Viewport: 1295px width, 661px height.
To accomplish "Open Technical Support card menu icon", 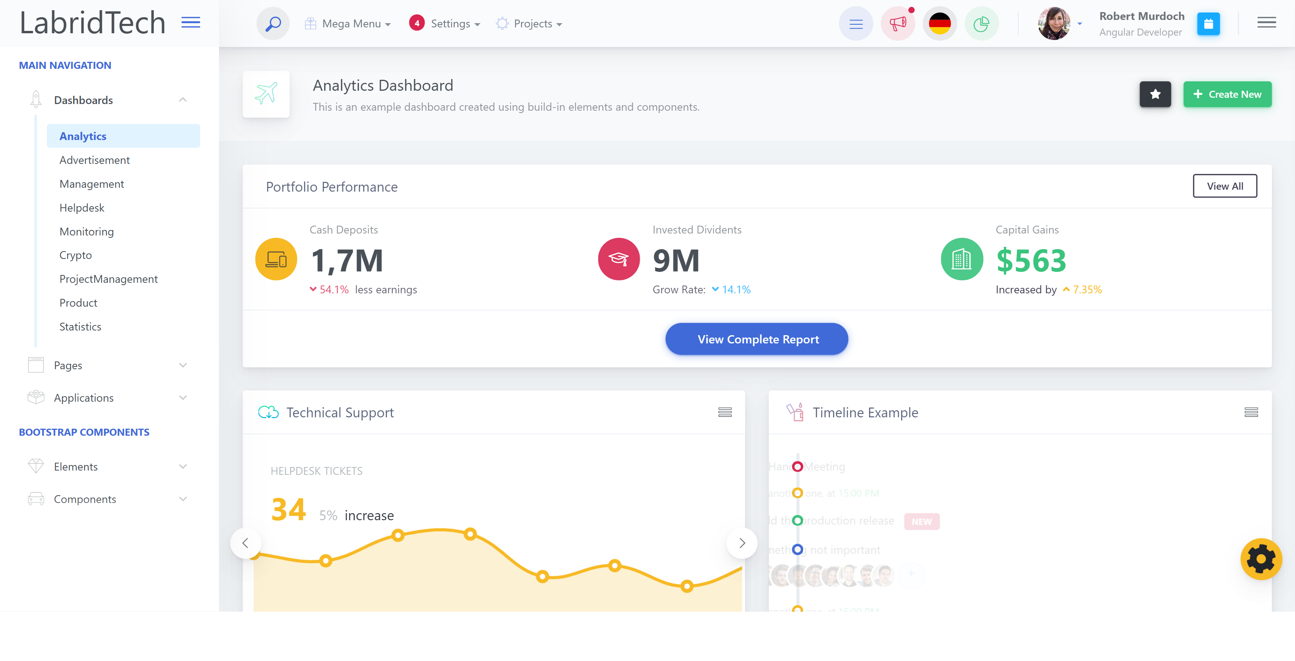I will 725,412.
